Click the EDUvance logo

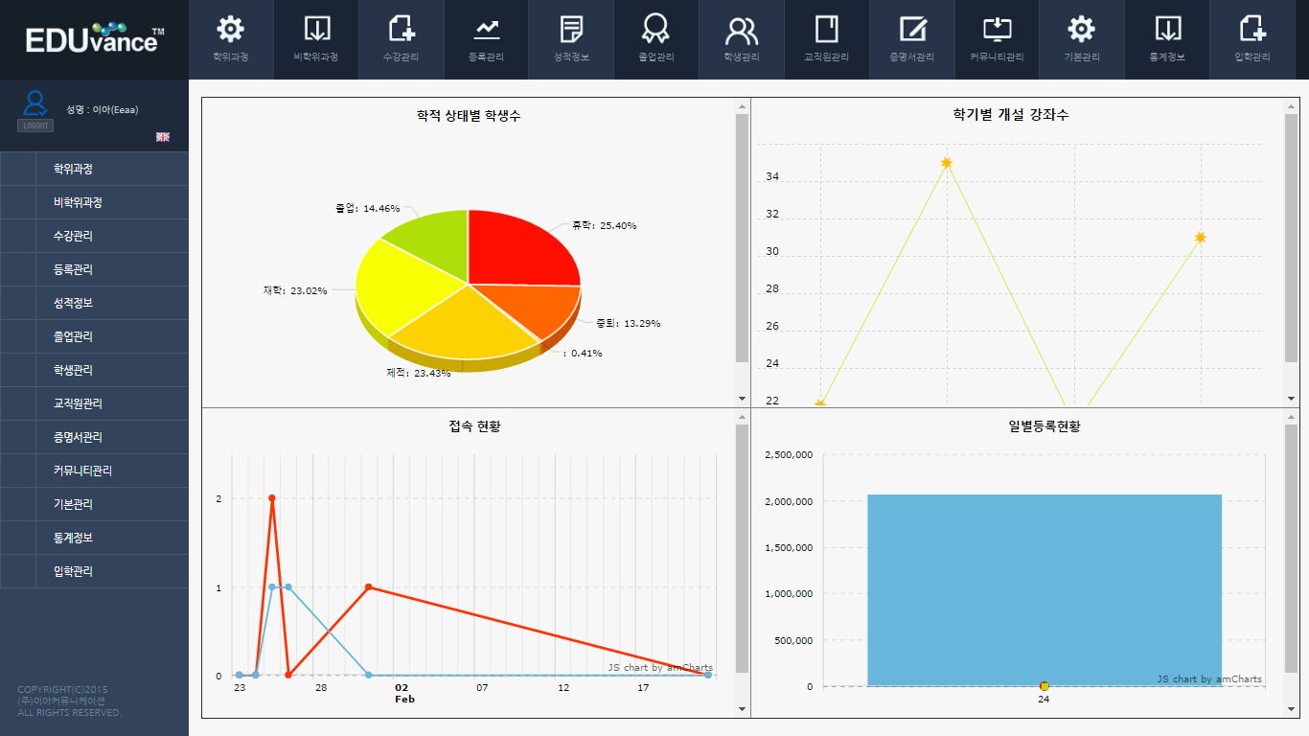click(x=94, y=39)
